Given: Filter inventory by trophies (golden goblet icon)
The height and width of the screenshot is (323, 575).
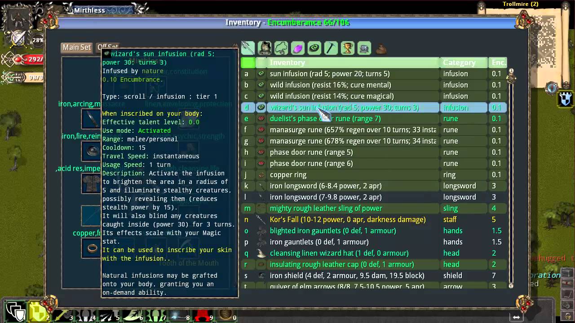Looking at the screenshot, I should pos(348,48).
